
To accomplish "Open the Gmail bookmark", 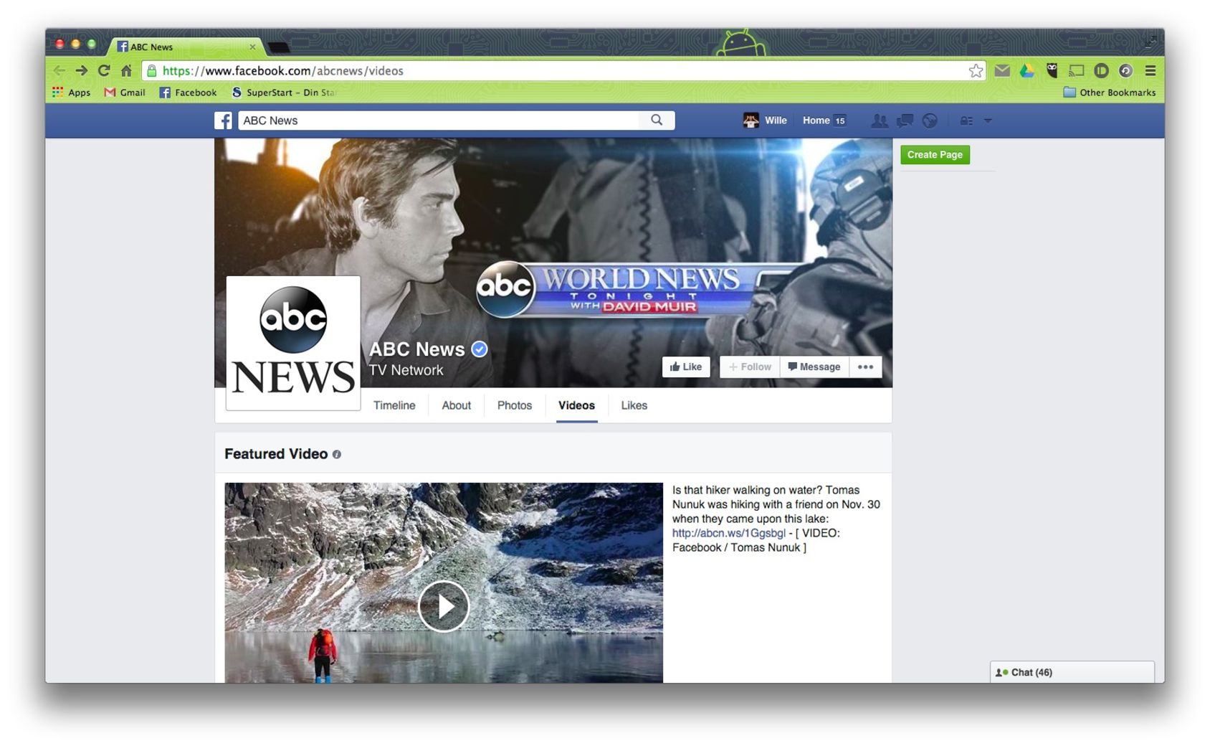I will click(125, 93).
